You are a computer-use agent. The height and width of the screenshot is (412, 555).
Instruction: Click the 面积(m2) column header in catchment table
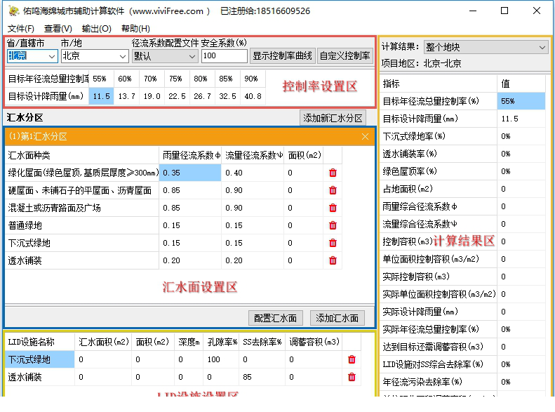[x=305, y=155]
